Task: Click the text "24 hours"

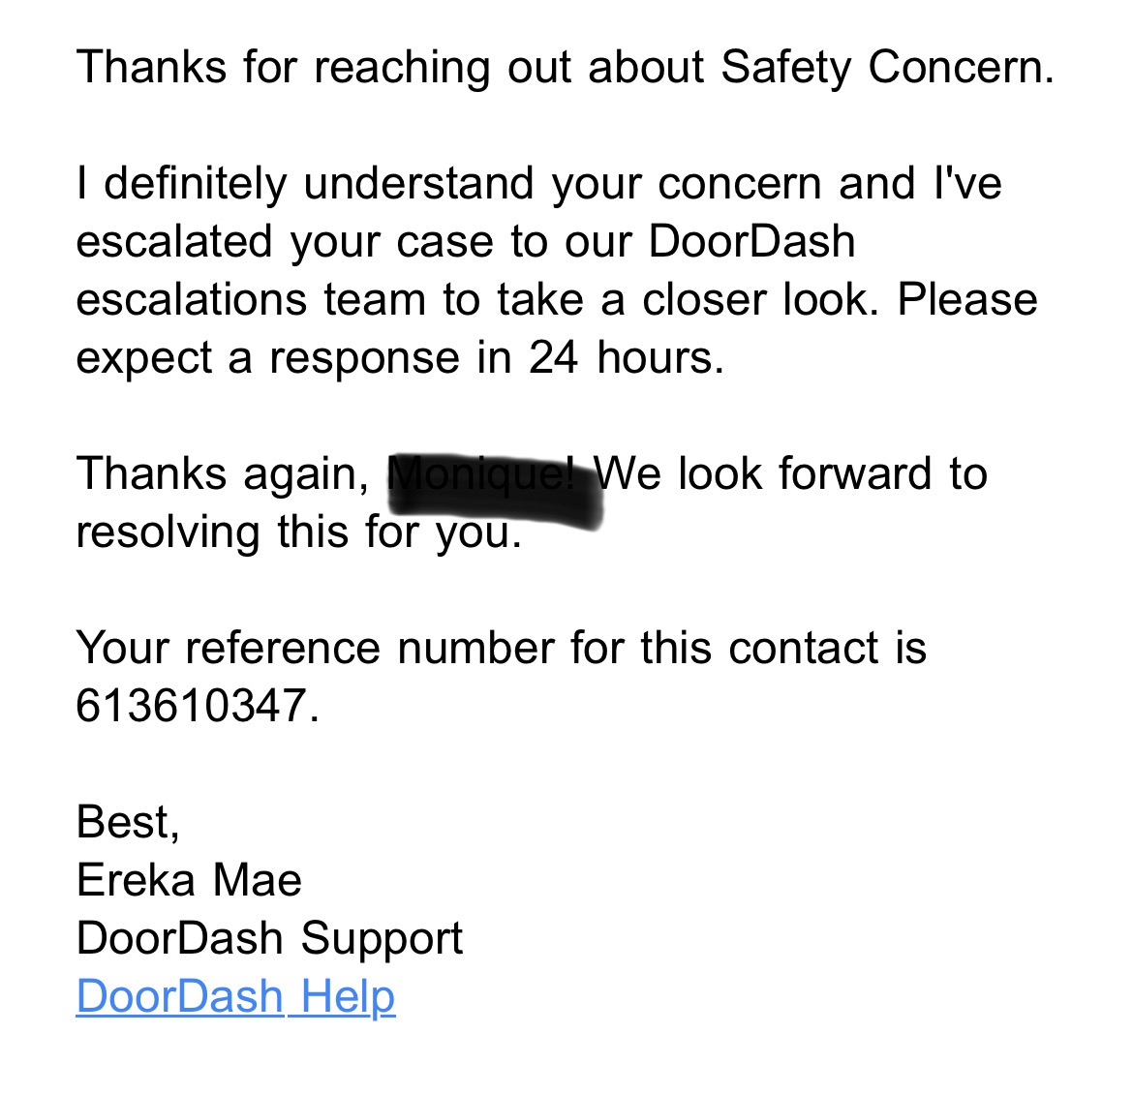Action: (x=624, y=357)
